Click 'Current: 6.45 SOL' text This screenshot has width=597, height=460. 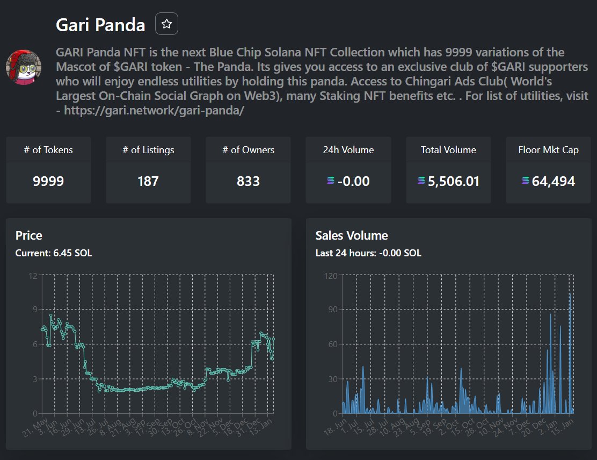[54, 253]
